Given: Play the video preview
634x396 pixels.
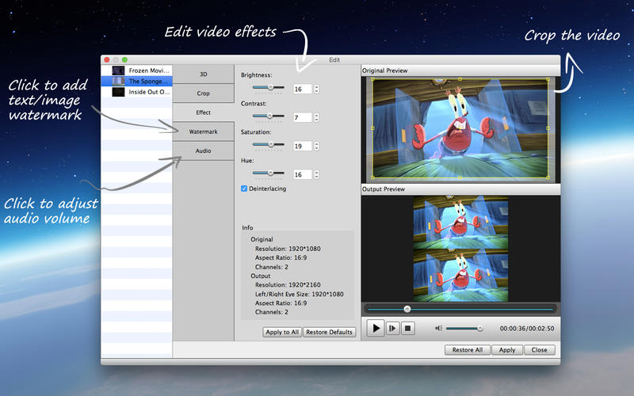Looking at the screenshot, I should [376, 328].
